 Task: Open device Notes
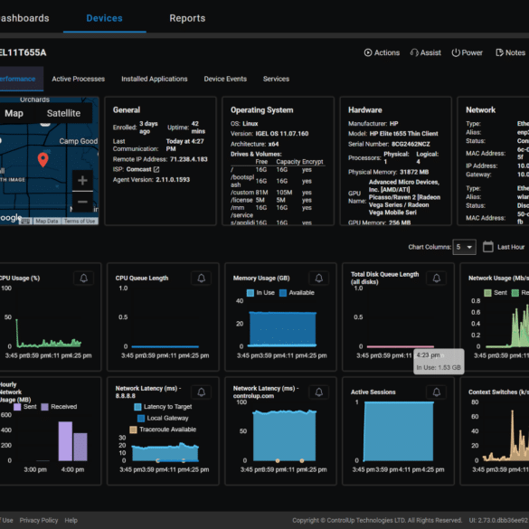pyautogui.click(x=510, y=52)
